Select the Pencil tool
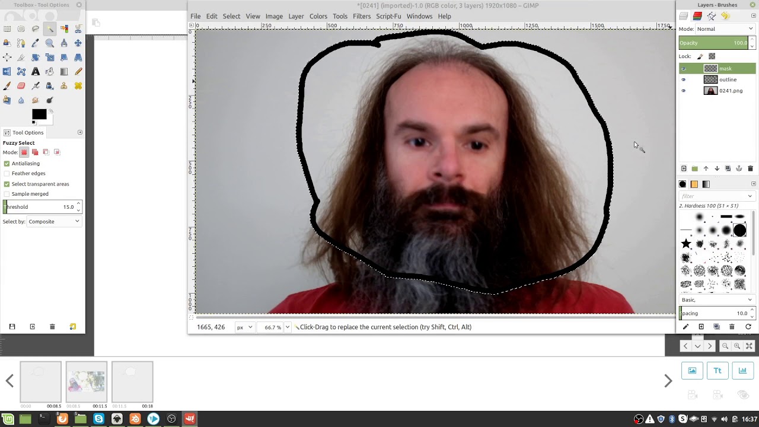This screenshot has height=427, width=759. click(x=78, y=71)
